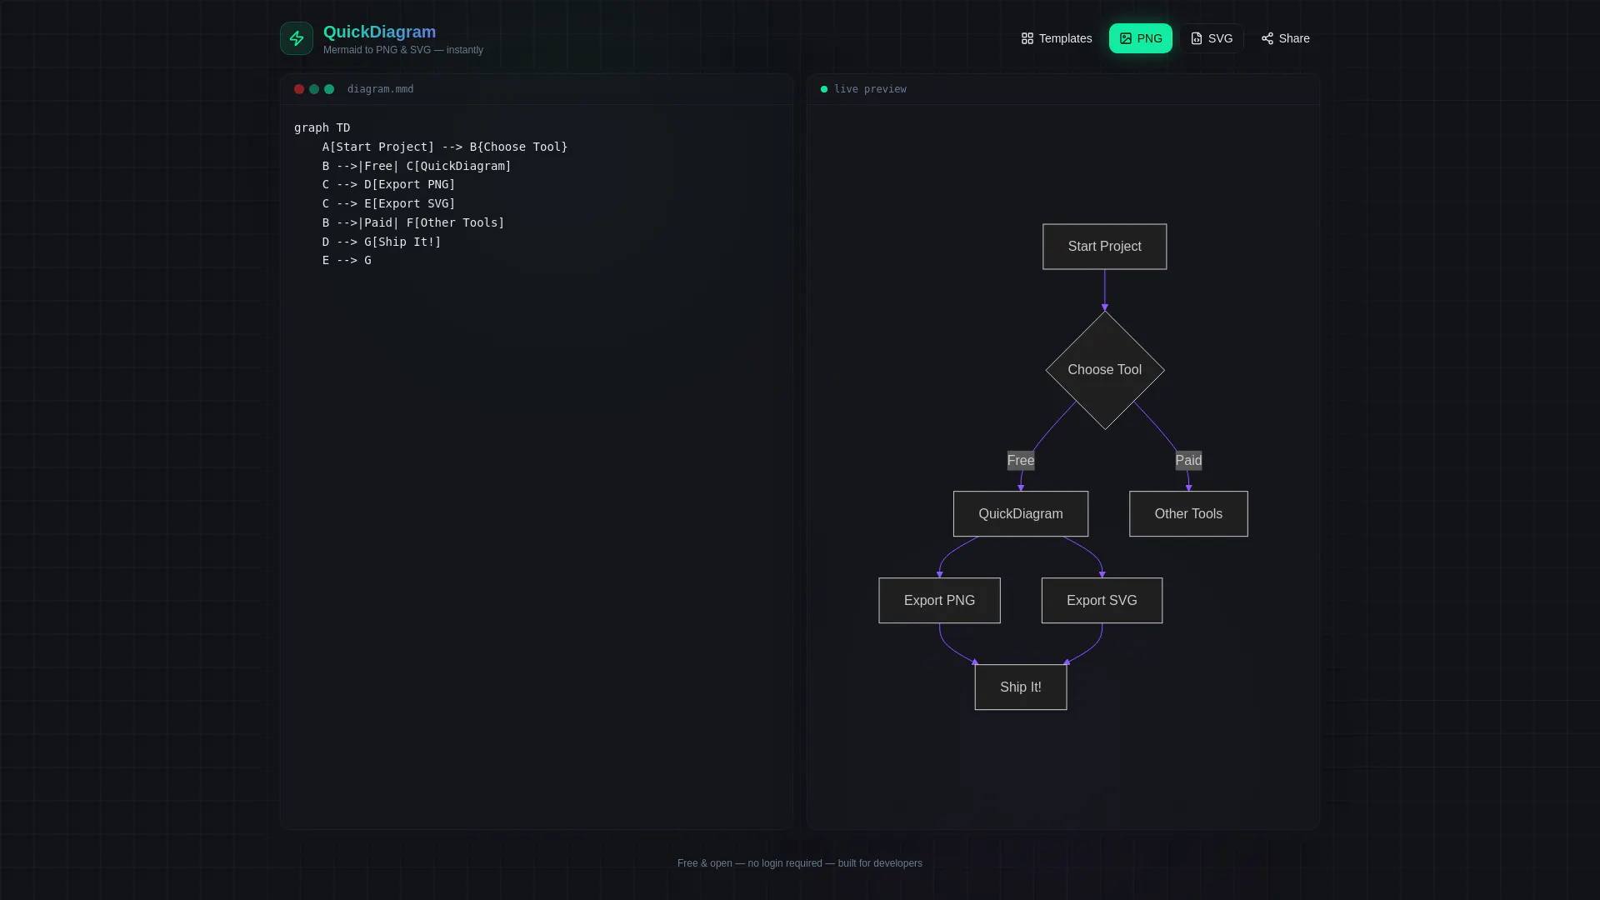Click the live preview label

pyautogui.click(x=870, y=89)
